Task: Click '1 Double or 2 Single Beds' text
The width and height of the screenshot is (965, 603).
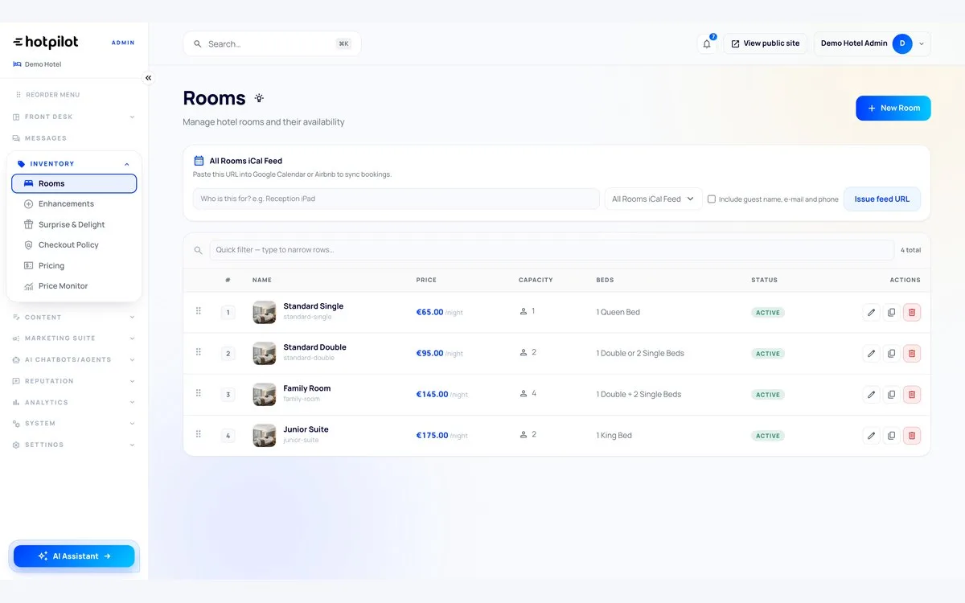Action: (639, 353)
